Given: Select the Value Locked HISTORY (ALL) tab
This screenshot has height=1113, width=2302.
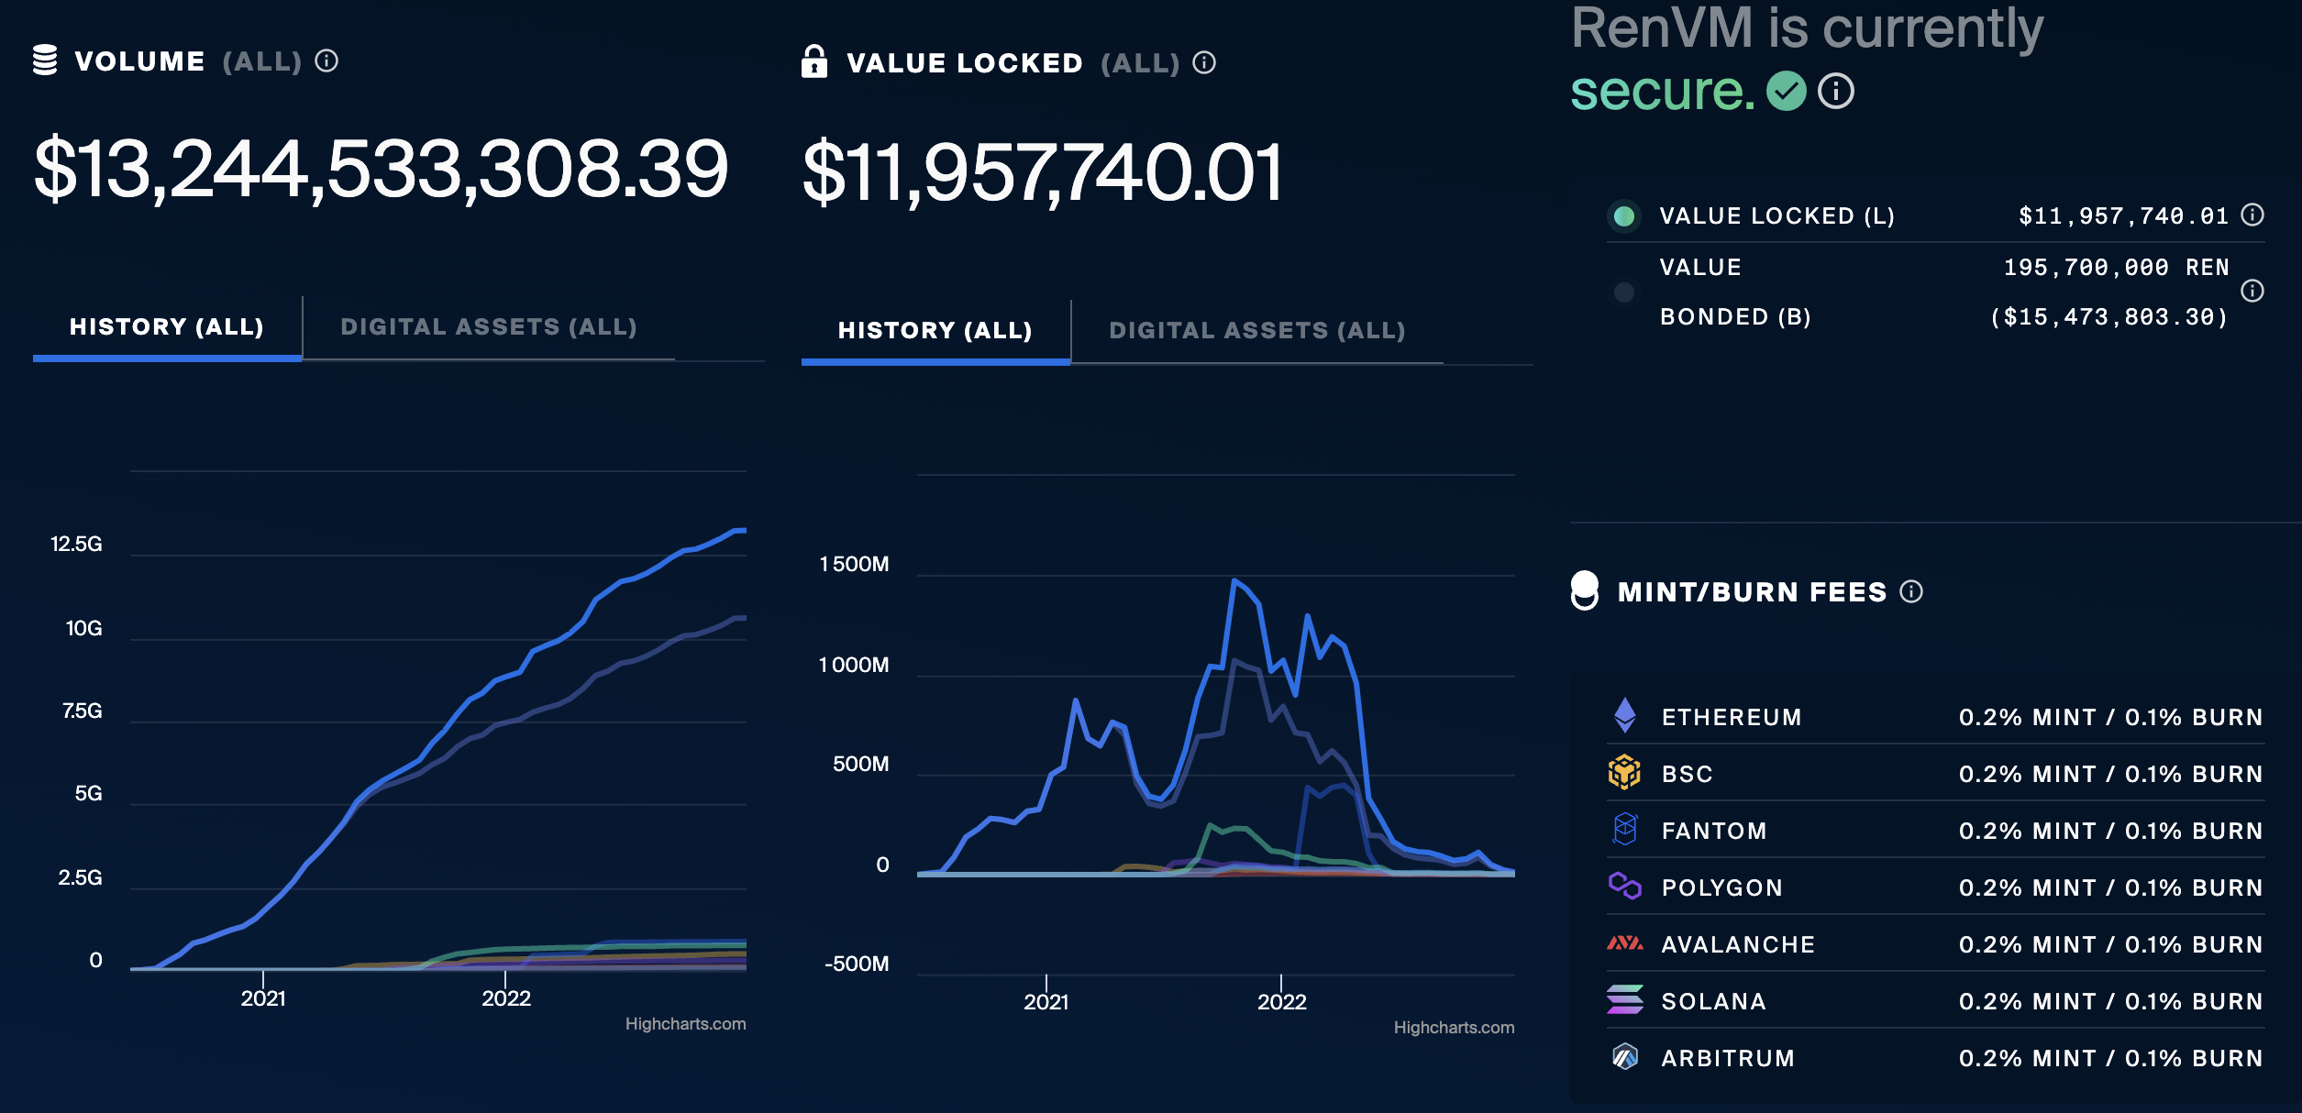Looking at the screenshot, I should click(935, 331).
